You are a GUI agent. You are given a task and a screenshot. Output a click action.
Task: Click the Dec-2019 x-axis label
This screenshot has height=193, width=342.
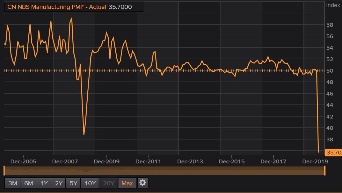pos(315,161)
